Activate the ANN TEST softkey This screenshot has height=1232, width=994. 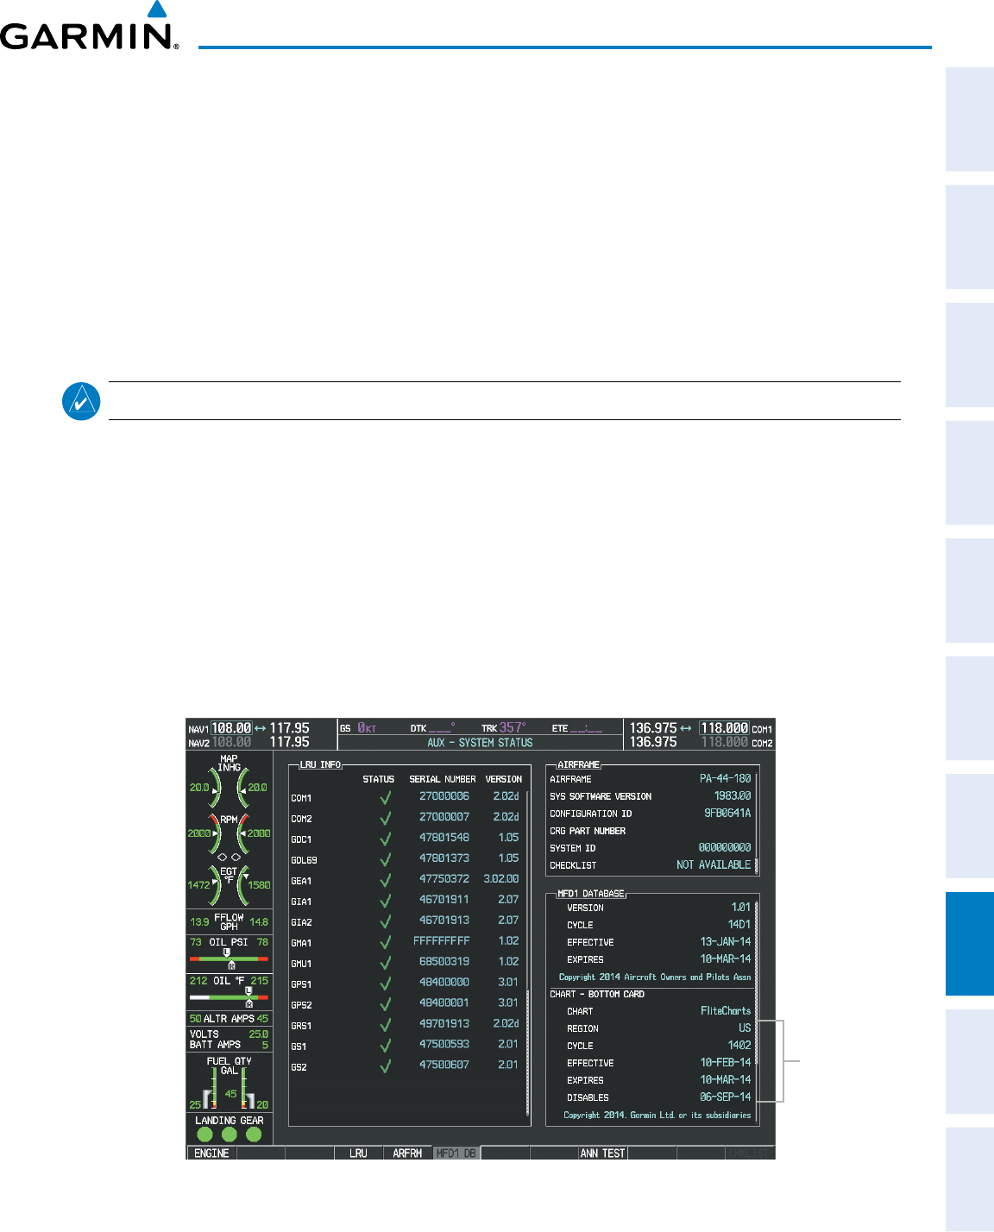click(x=602, y=1153)
